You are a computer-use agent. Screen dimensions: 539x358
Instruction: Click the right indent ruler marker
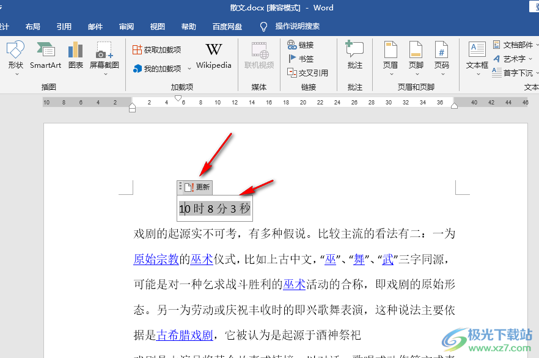tap(454, 106)
